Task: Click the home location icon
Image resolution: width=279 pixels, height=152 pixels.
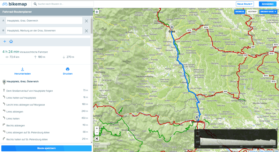Action: pyautogui.click(x=11, y=41)
